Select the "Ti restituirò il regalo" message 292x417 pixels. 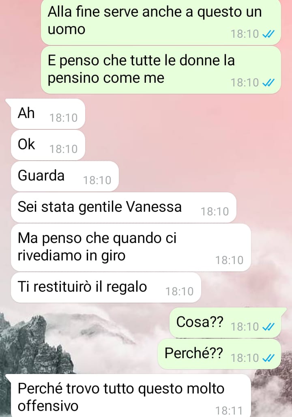(x=106, y=287)
